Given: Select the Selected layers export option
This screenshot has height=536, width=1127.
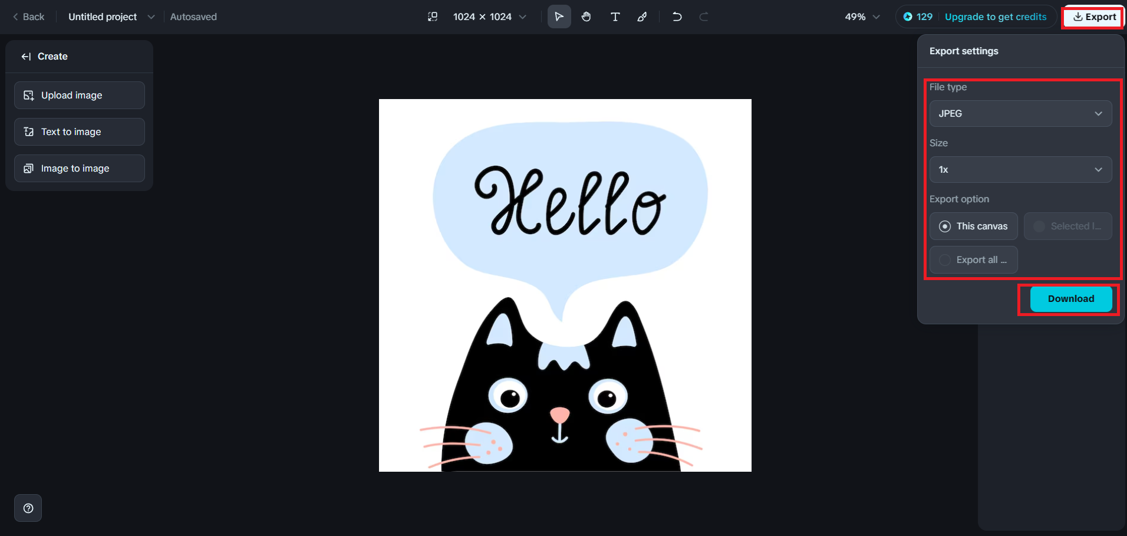Looking at the screenshot, I should [x=1067, y=226].
